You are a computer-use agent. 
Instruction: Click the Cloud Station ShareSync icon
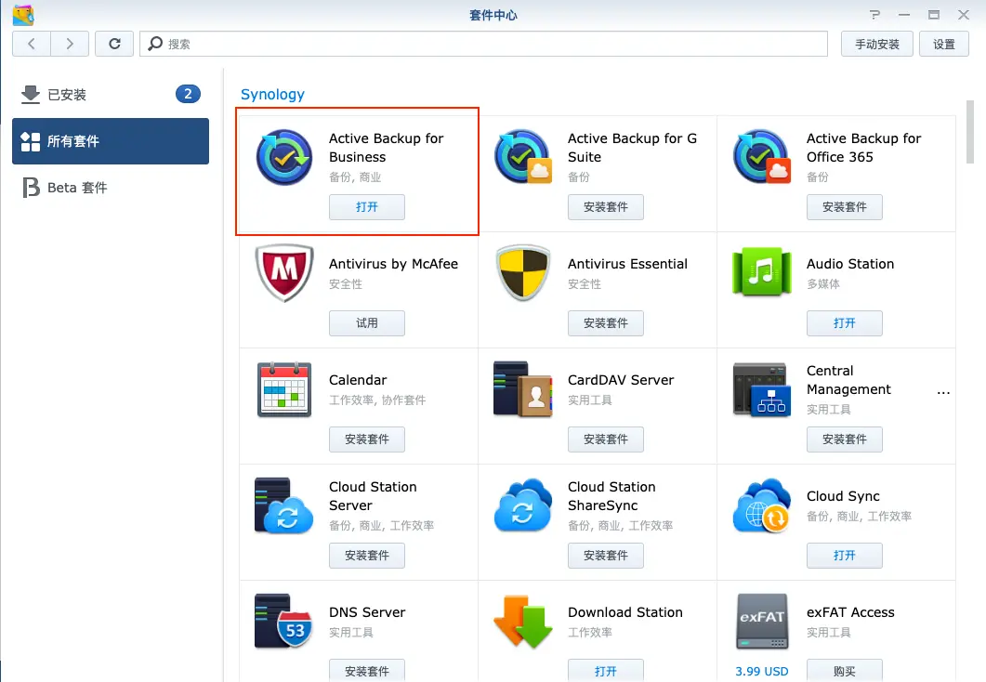coord(523,505)
